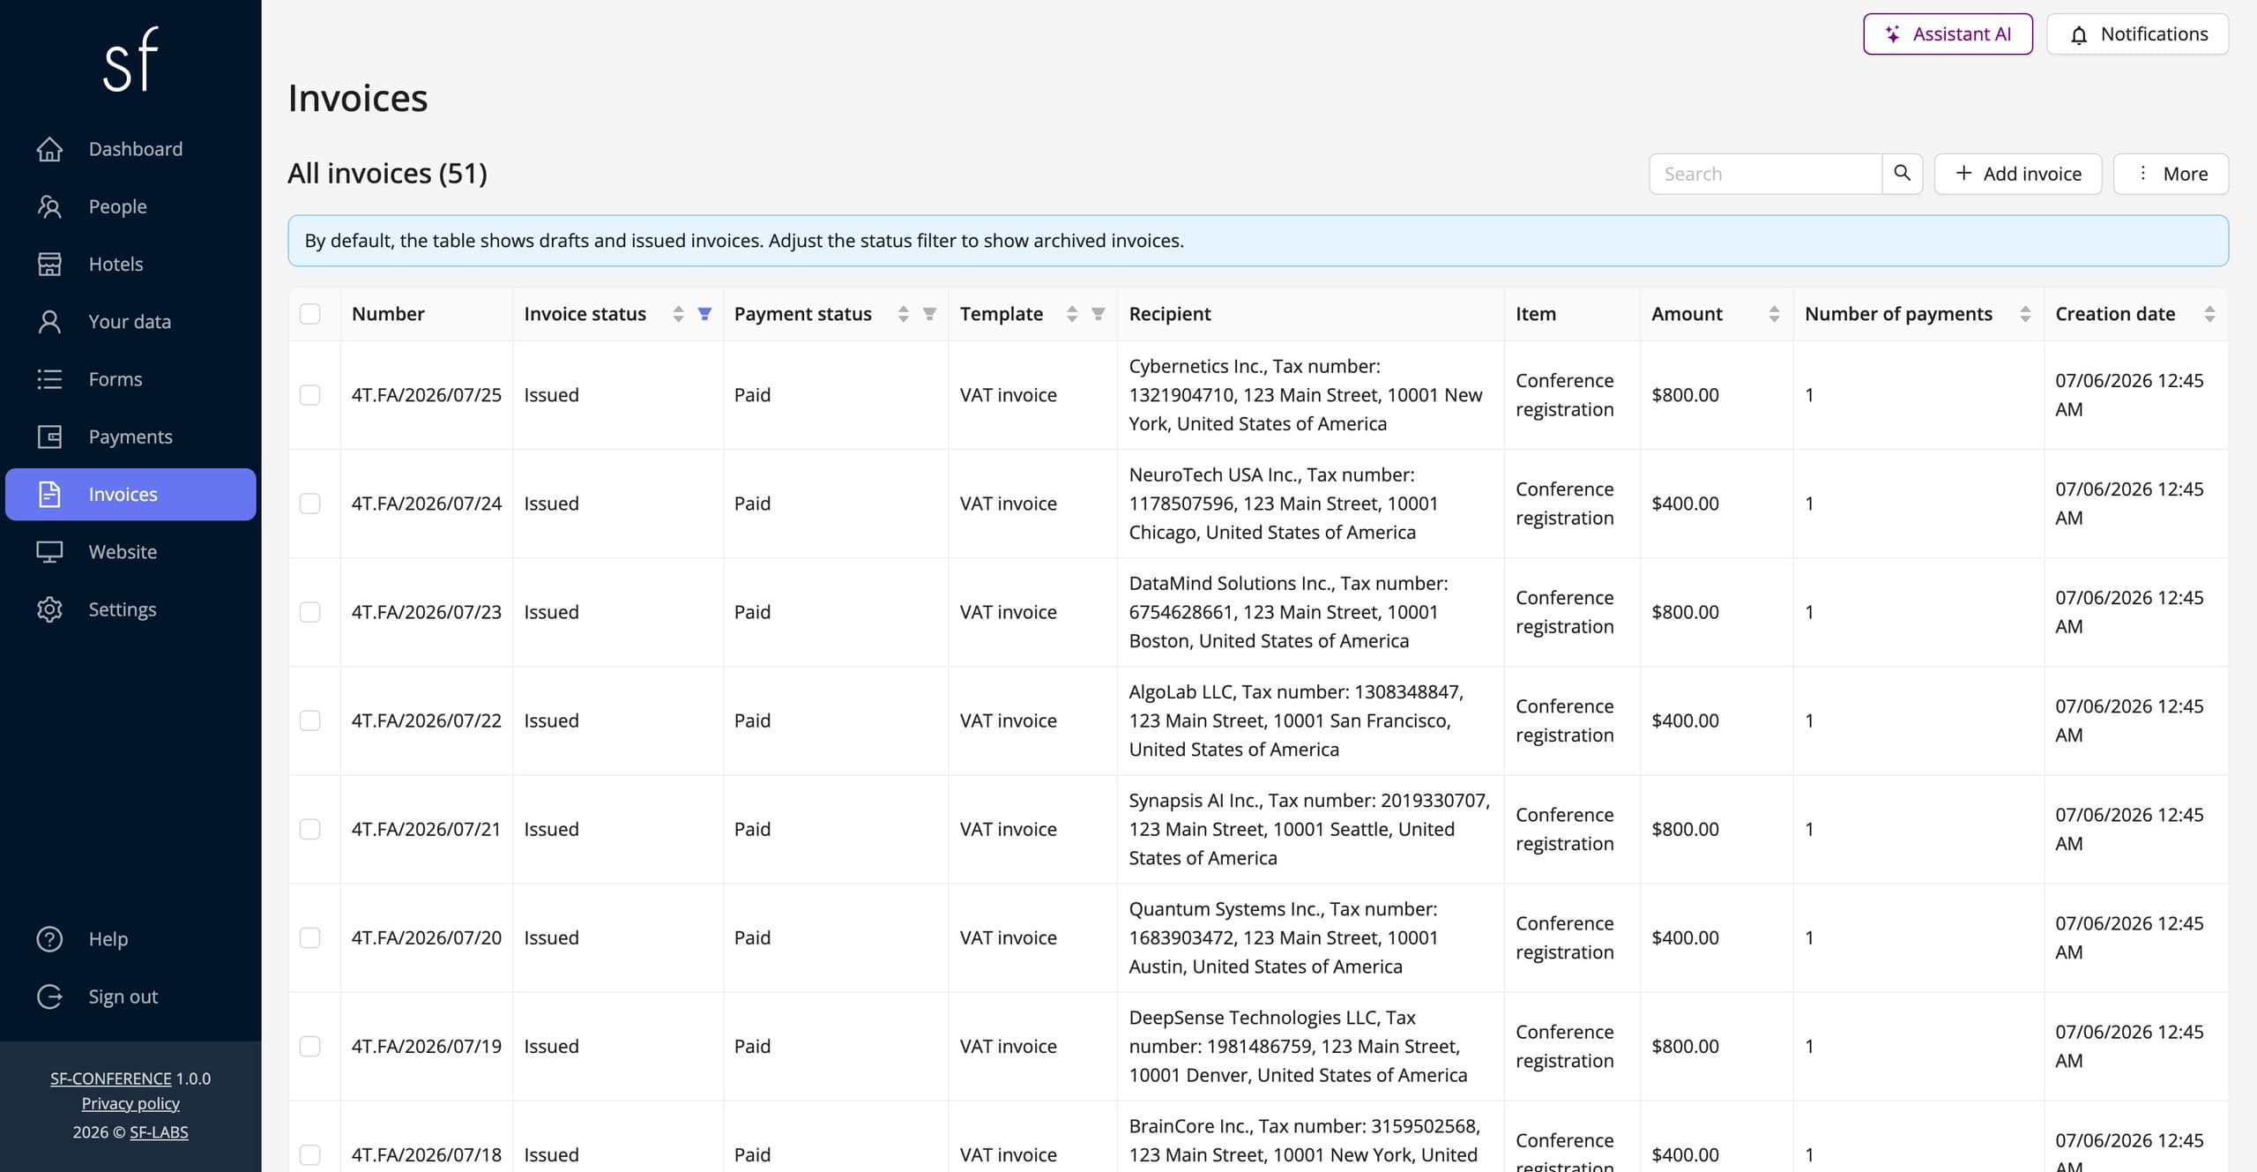Check invoice 4T.FA/2026/07/23 checkbox
The width and height of the screenshot is (2257, 1172).
310,612
